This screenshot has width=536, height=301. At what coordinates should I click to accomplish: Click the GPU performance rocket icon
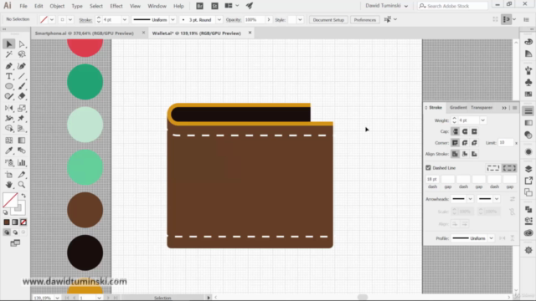coord(250,6)
